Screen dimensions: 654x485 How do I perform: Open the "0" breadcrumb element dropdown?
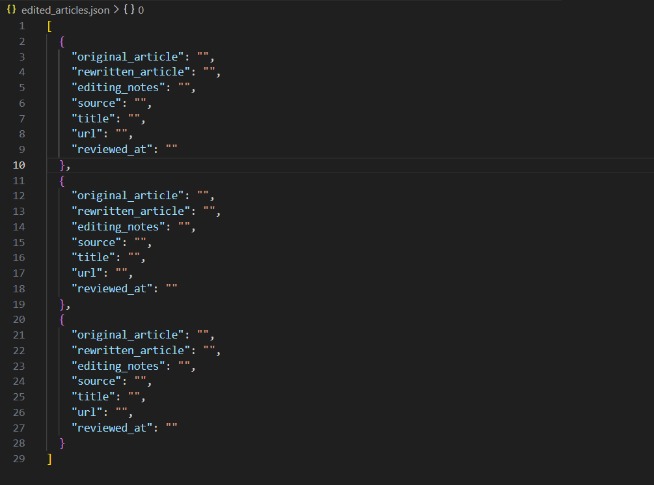[140, 10]
